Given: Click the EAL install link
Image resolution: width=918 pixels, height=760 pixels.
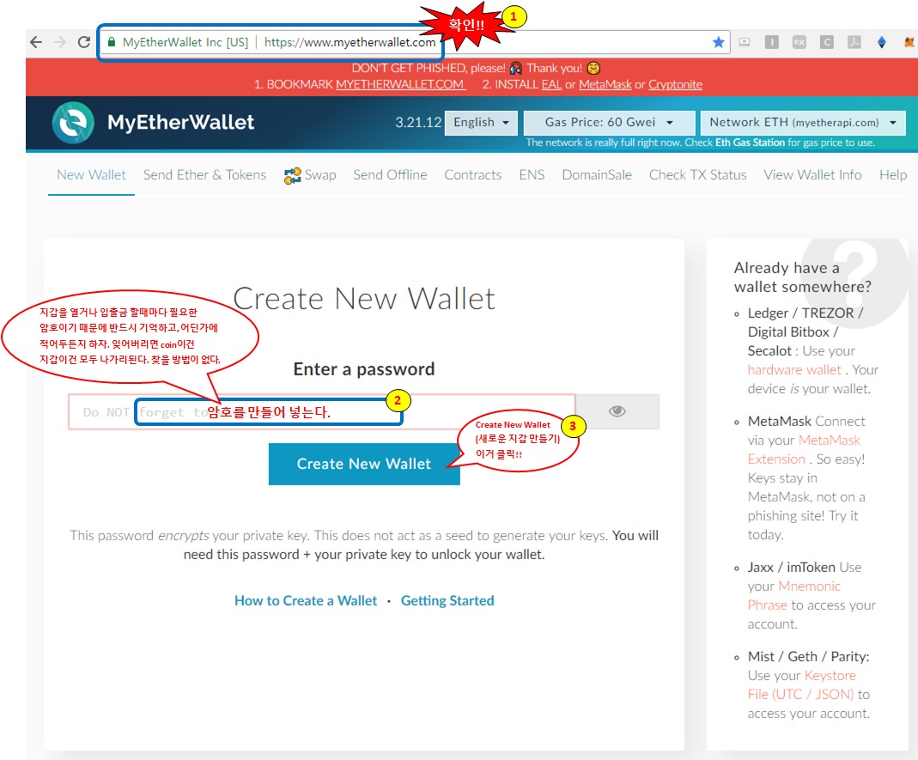Looking at the screenshot, I should [x=551, y=84].
